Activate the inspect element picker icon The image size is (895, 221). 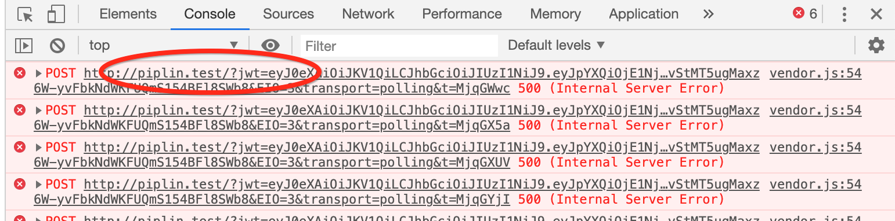click(26, 14)
